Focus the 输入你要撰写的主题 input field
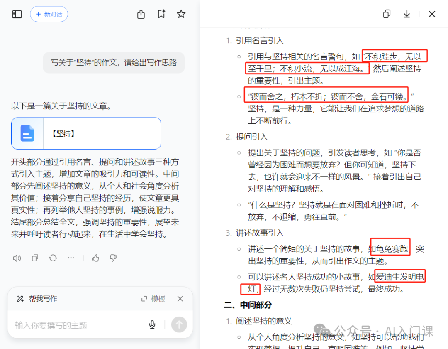The width and height of the screenshot is (448, 349). (77, 325)
